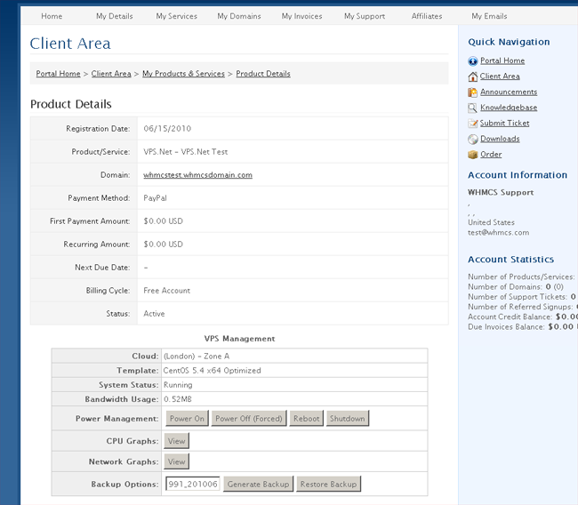Click the Portal Home globe icon
Image resolution: width=578 pixels, height=505 pixels.
pyautogui.click(x=472, y=61)
